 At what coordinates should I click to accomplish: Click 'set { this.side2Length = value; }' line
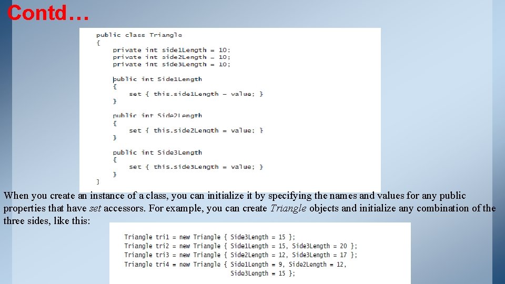196,130
